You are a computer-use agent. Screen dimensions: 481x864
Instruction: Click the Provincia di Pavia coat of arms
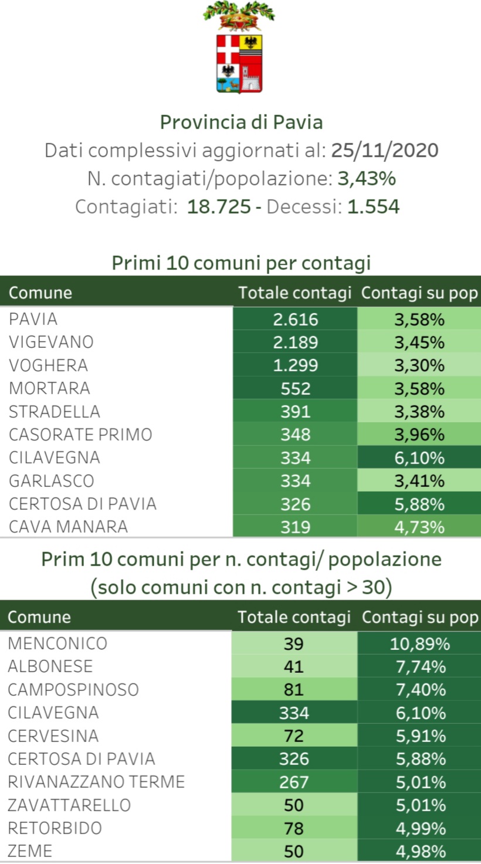click(239, 48)
